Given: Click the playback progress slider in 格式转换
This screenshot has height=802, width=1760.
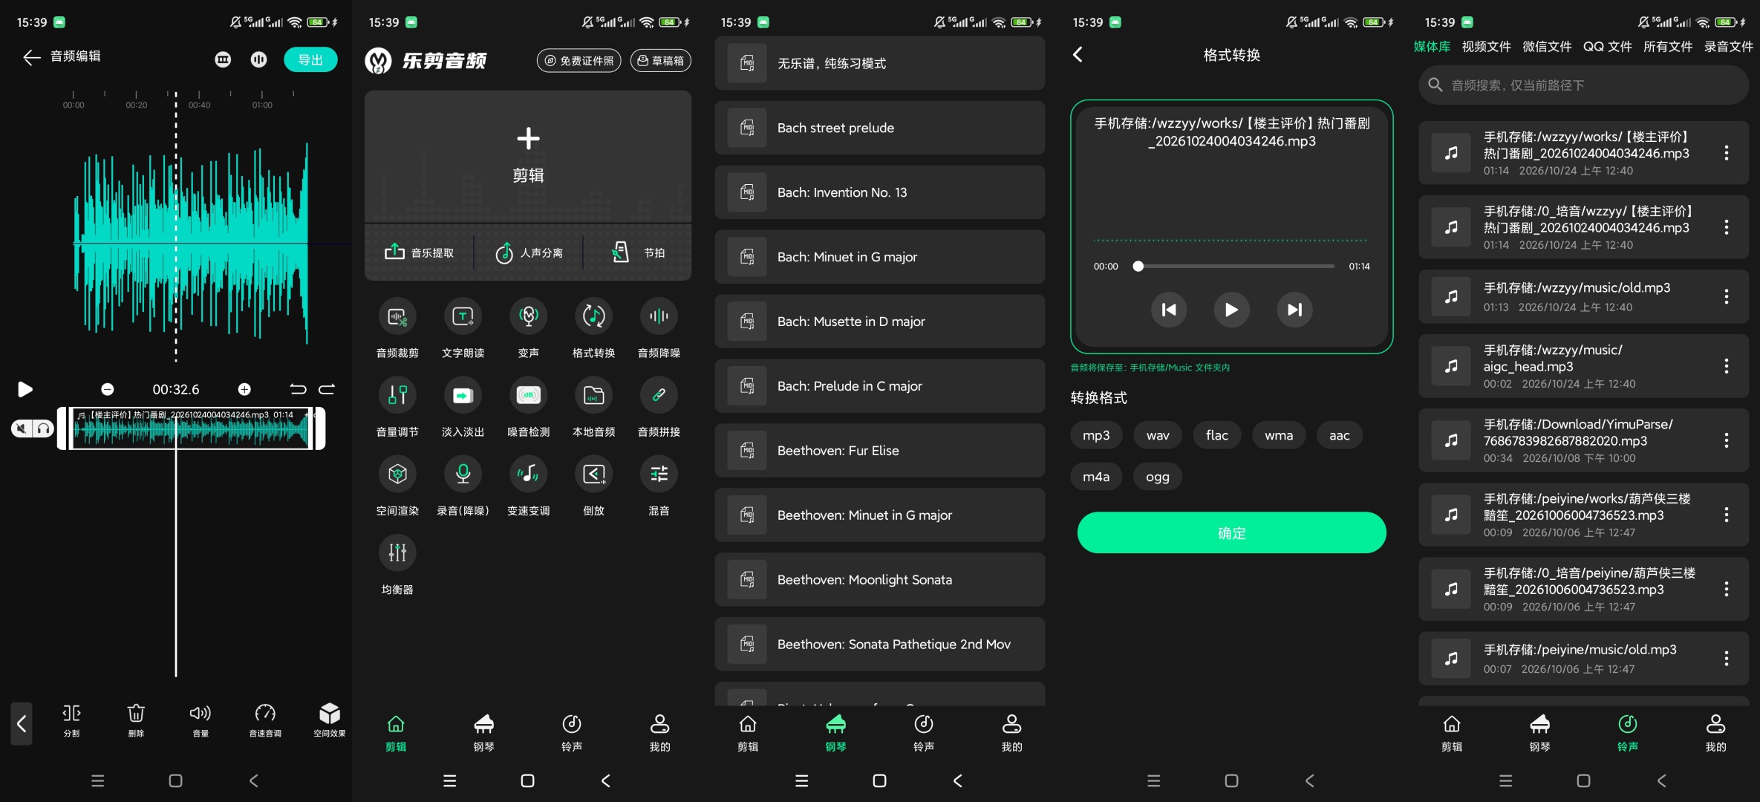Looking at the screenshot, I should [1233, 266].
